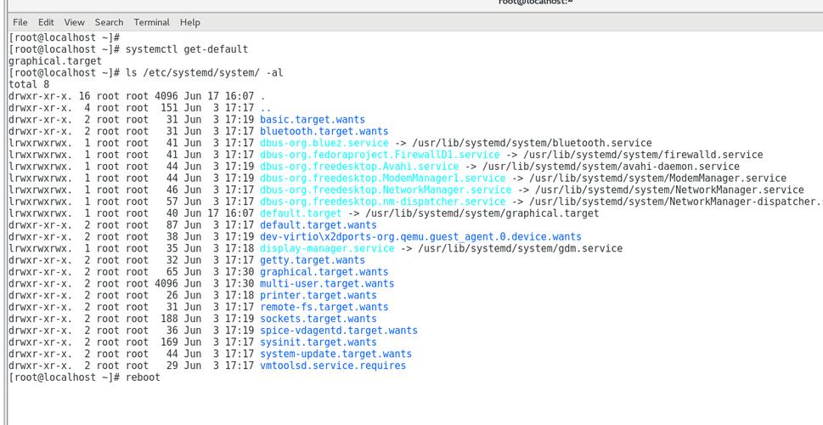823x425 pixels.
Task: Click 'dbus-org.freedesktop.nm-dispatcher.service' symlink name
Action: (x=383, y=201)
